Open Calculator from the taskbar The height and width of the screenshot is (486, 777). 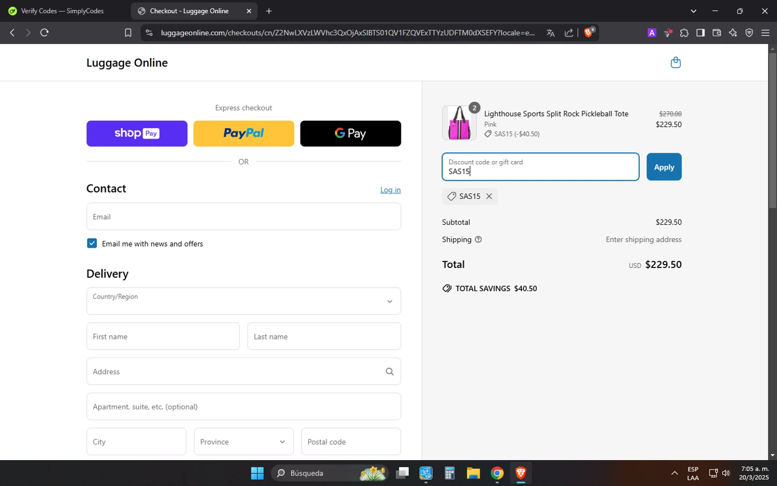(450, 473)
